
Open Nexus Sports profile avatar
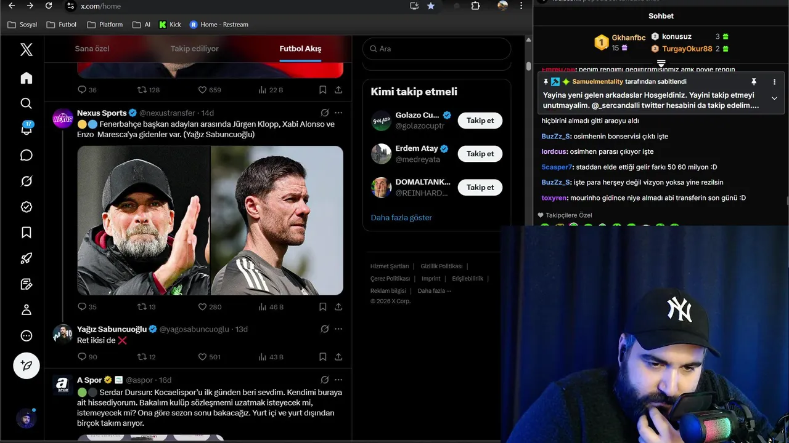(63, 118)
